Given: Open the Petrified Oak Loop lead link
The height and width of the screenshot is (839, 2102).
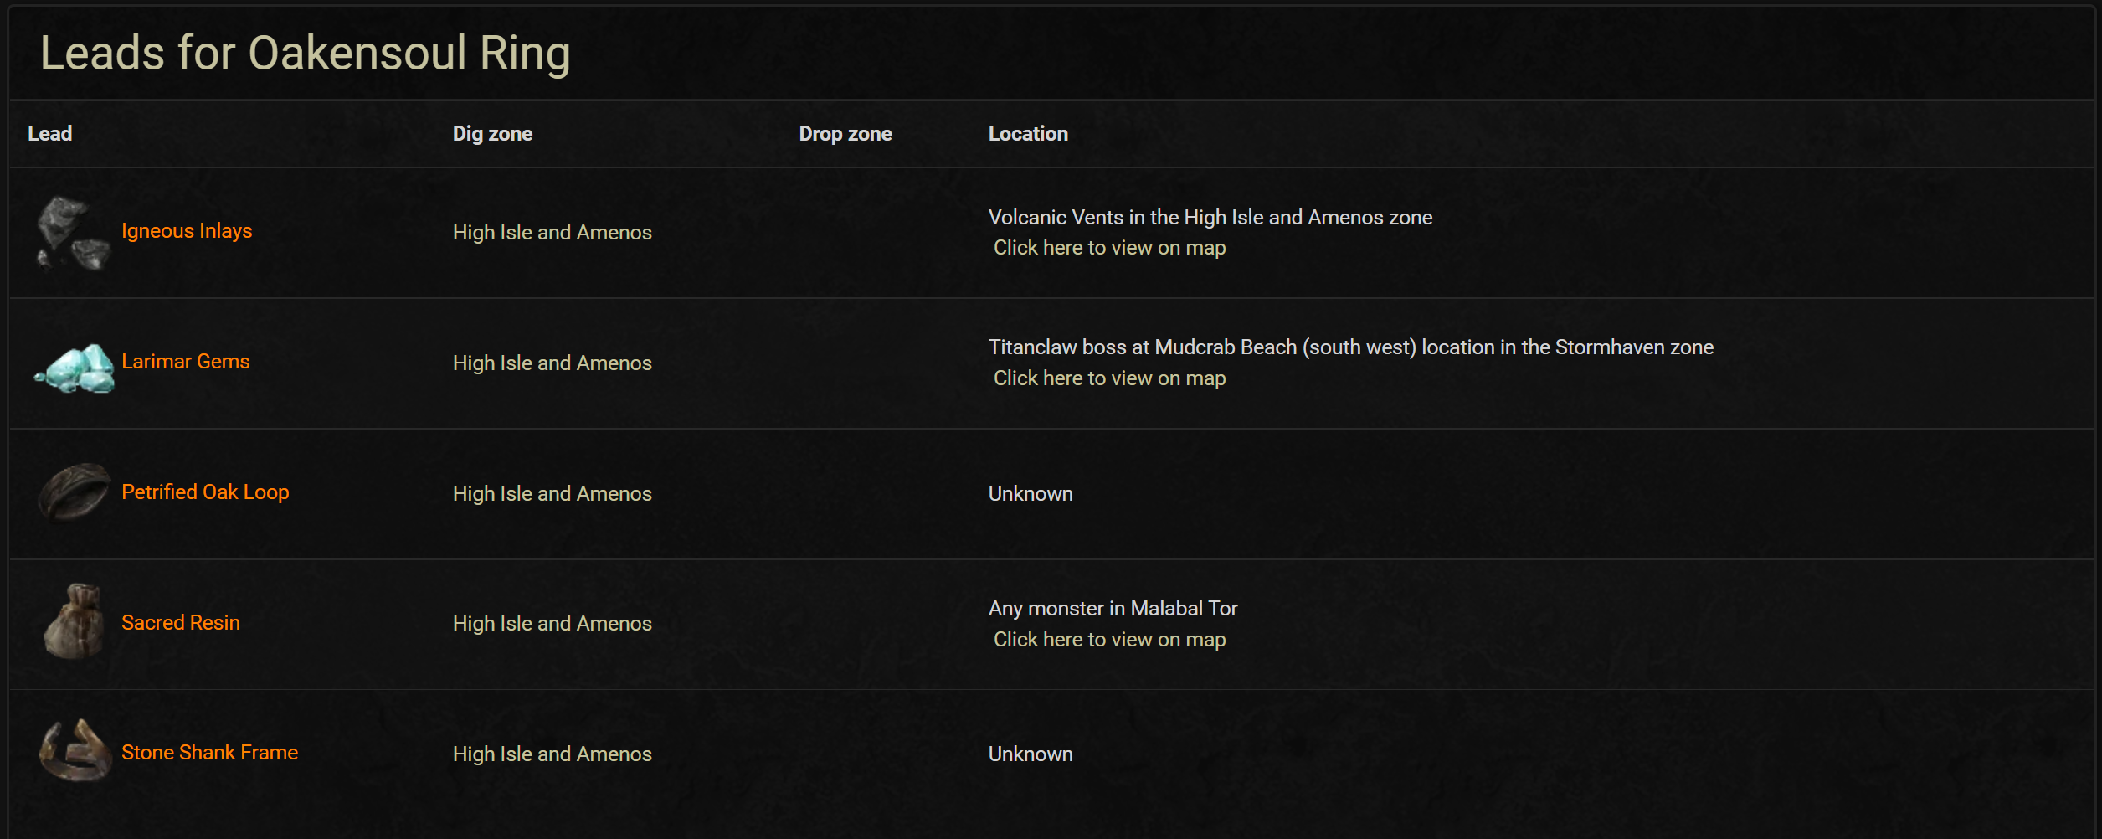Looking at the screenshot, I should tap(205, 492).
